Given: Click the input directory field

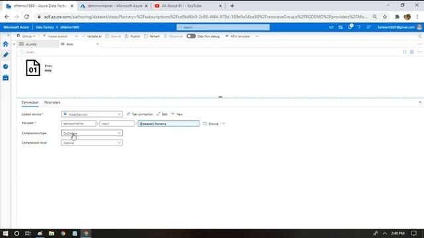Looking at the screenshot, I should (117, 124).
